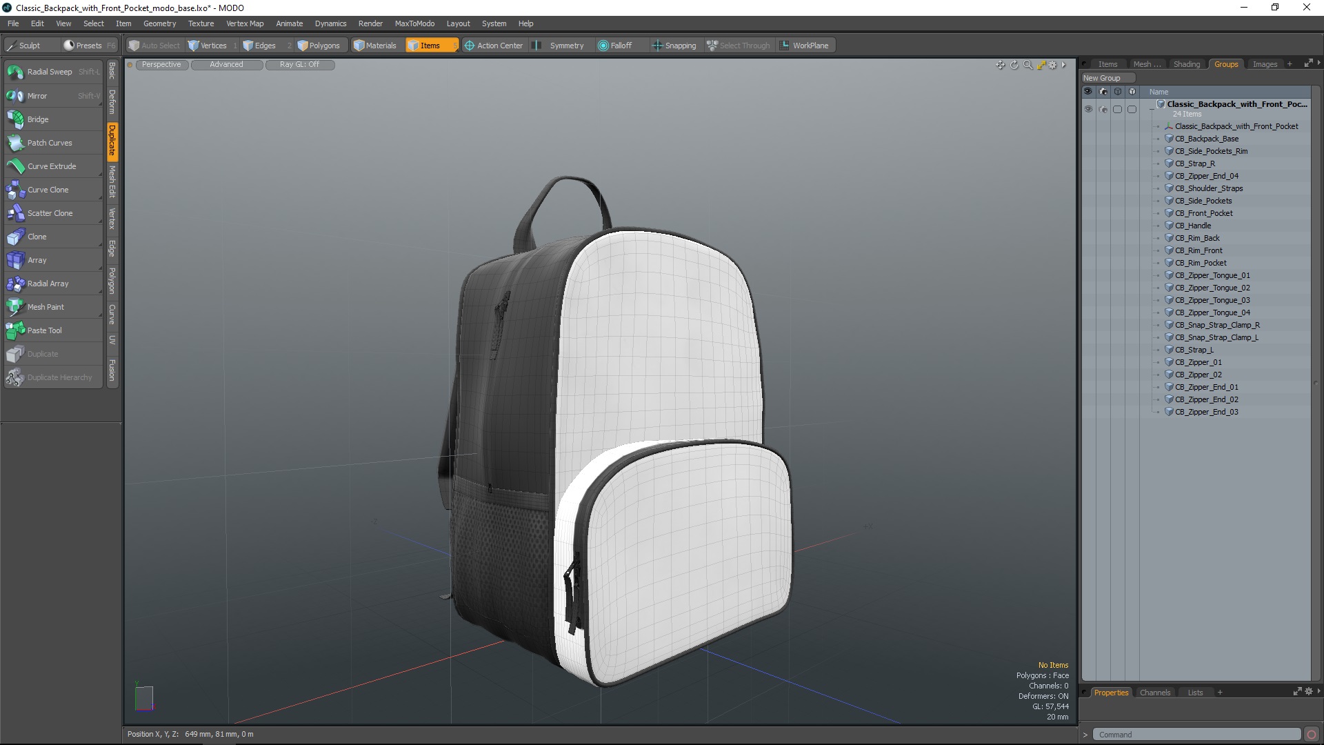This screenshot has height=745, width=1324.
Task: Open viewport settings gear icon
Action: point(1052,65)
